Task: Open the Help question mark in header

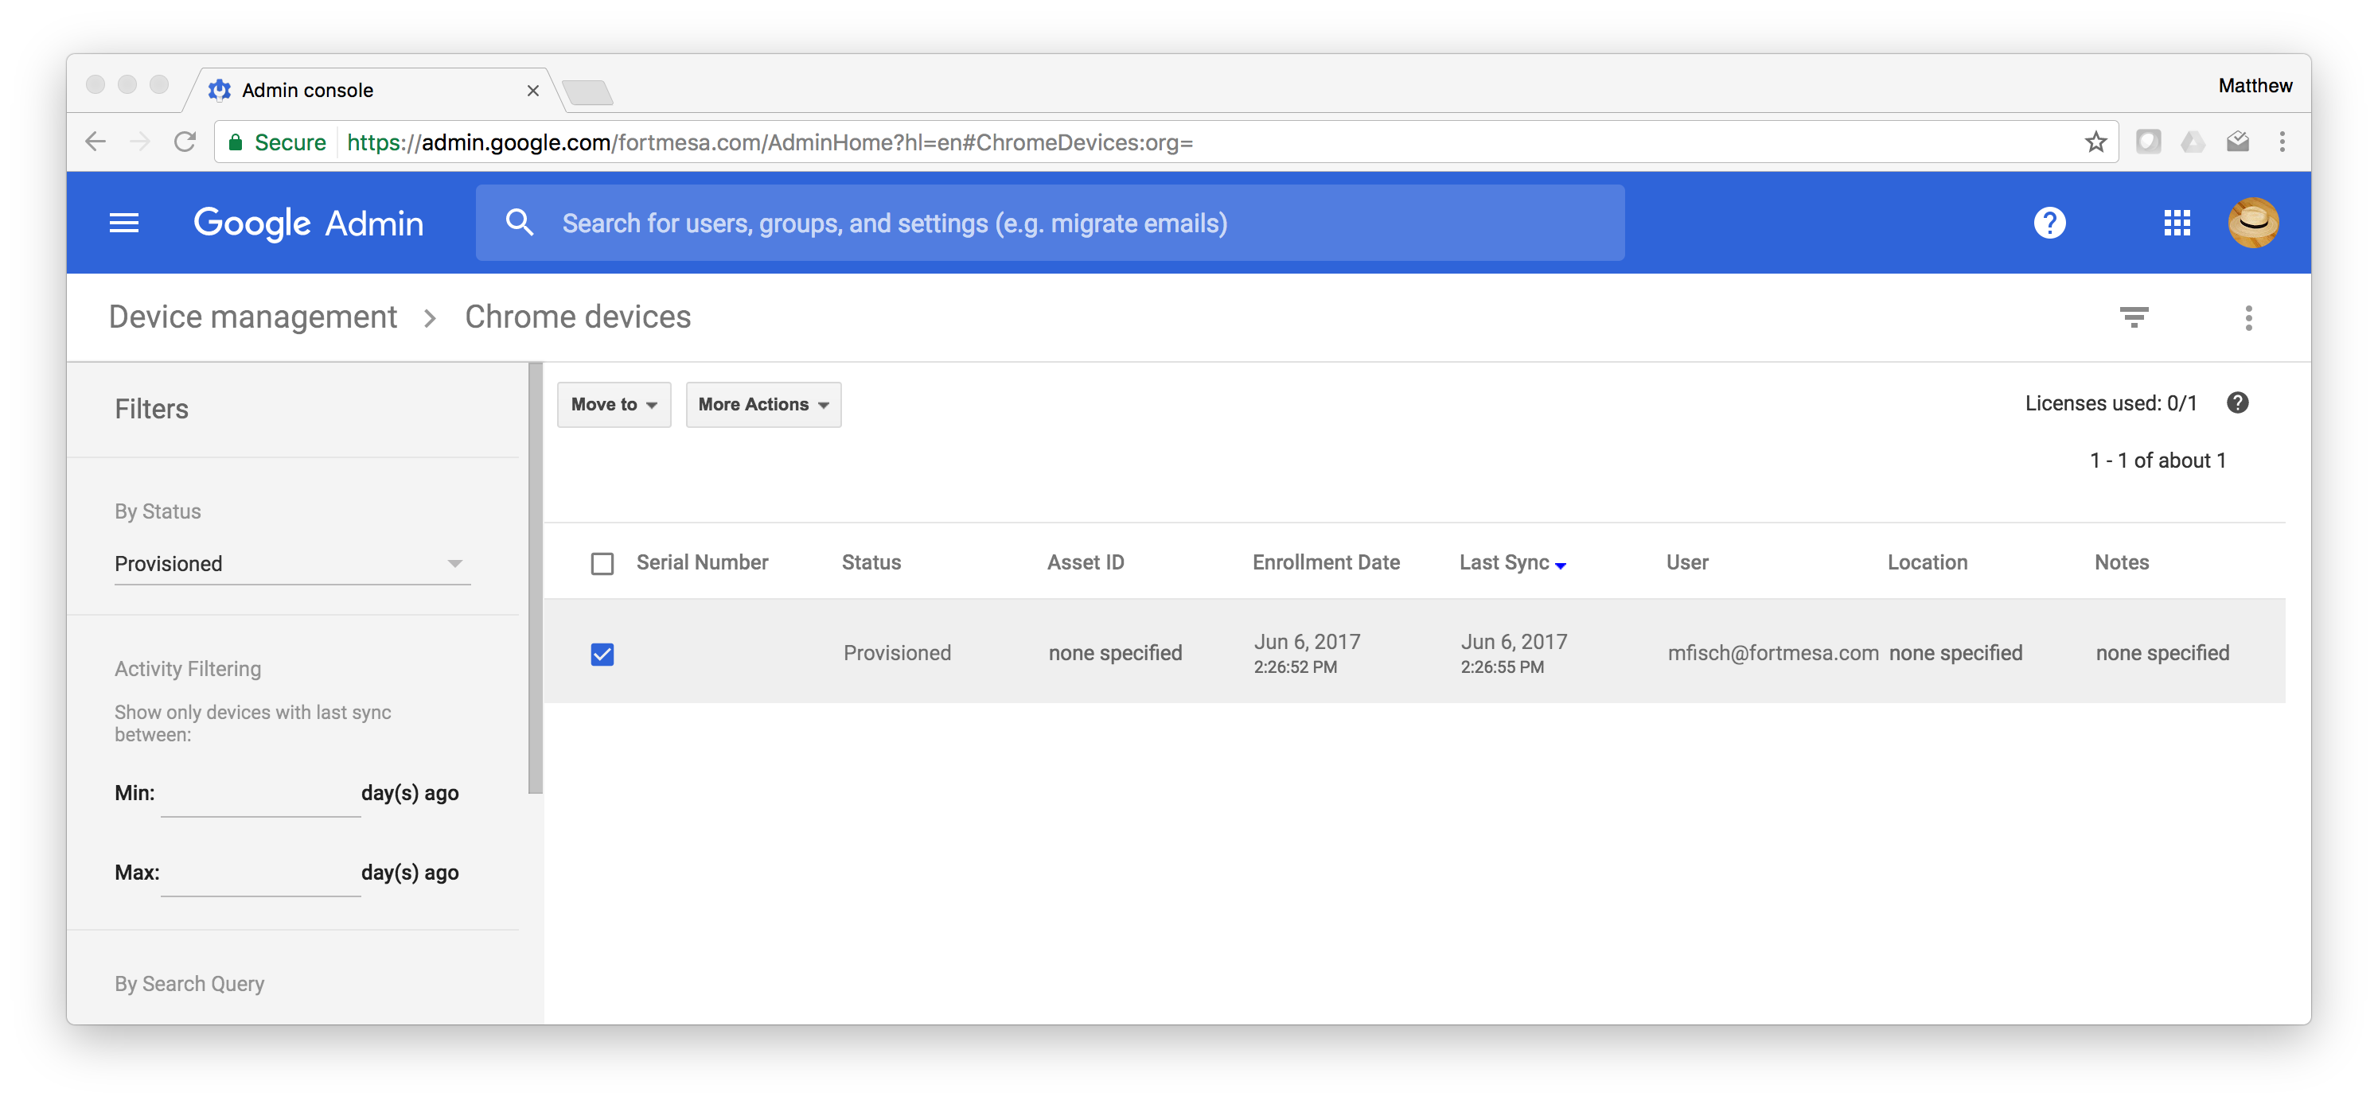Action: 2049,222
